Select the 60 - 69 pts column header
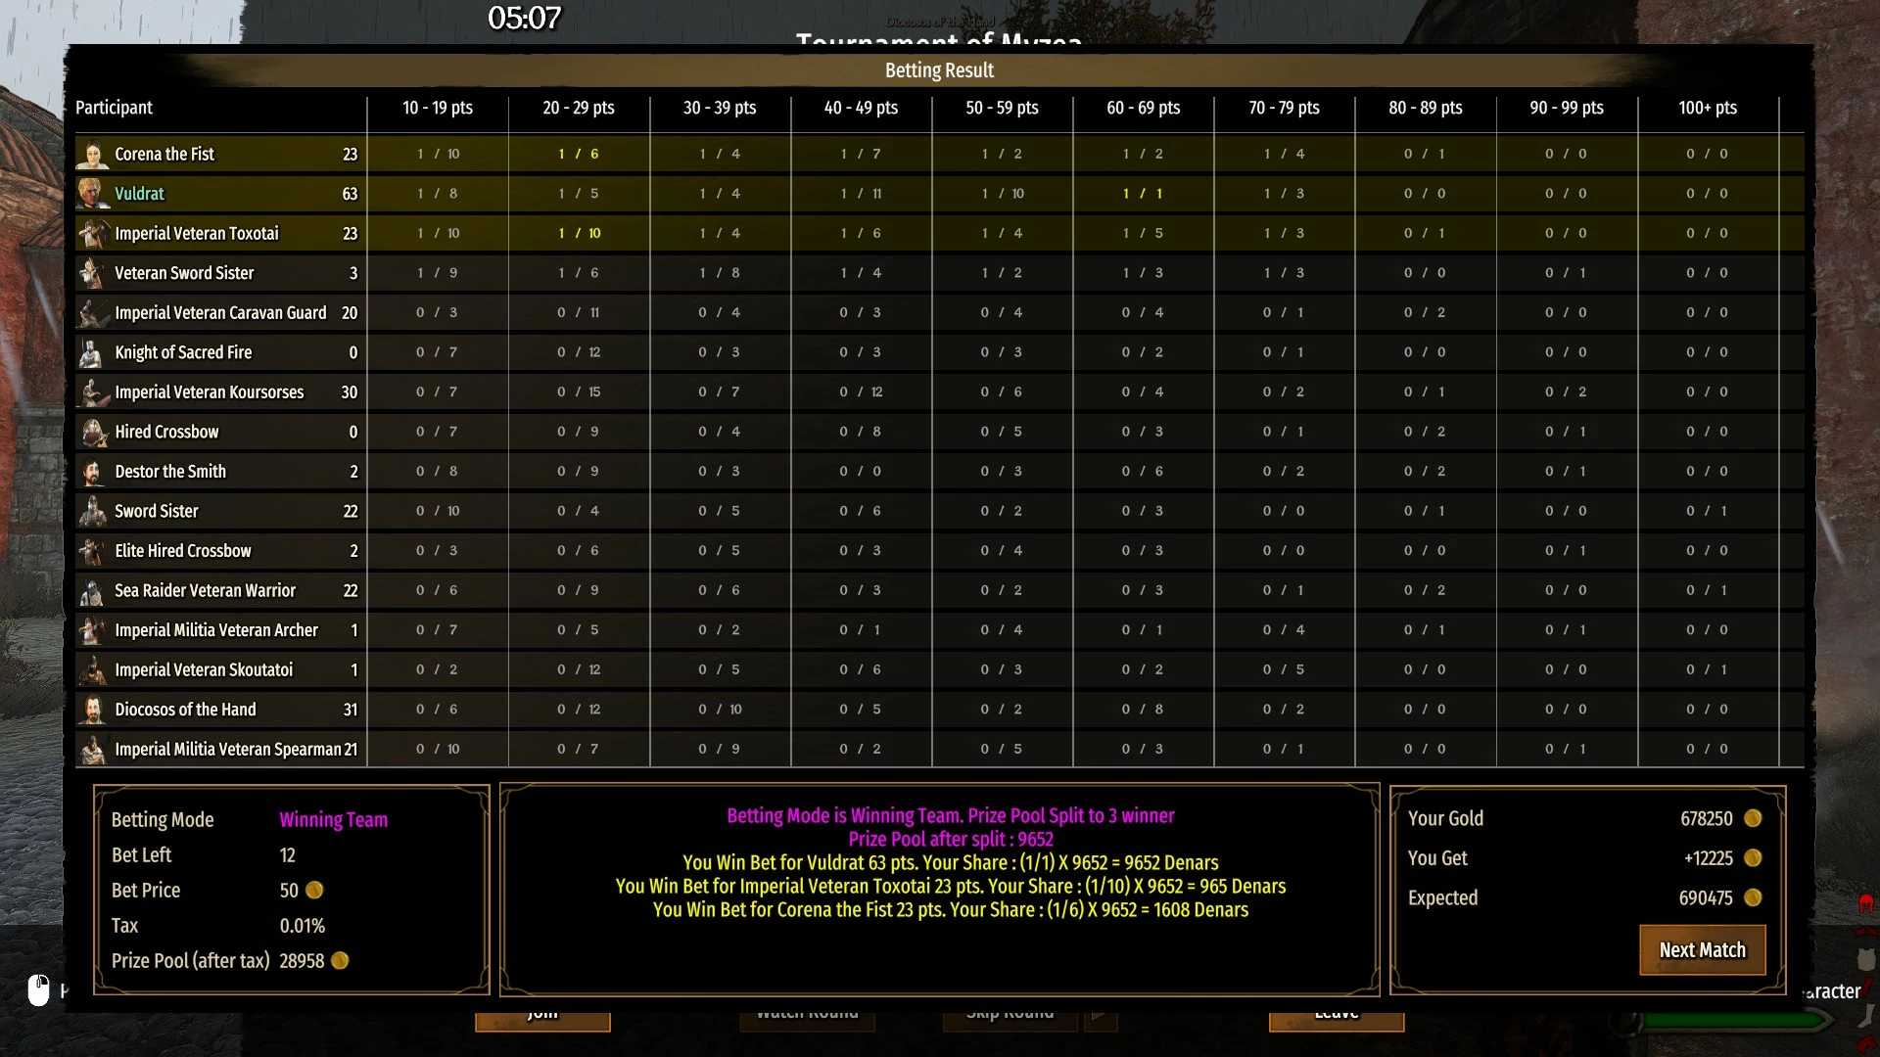1880x1057 pixels. (1143, 108)
